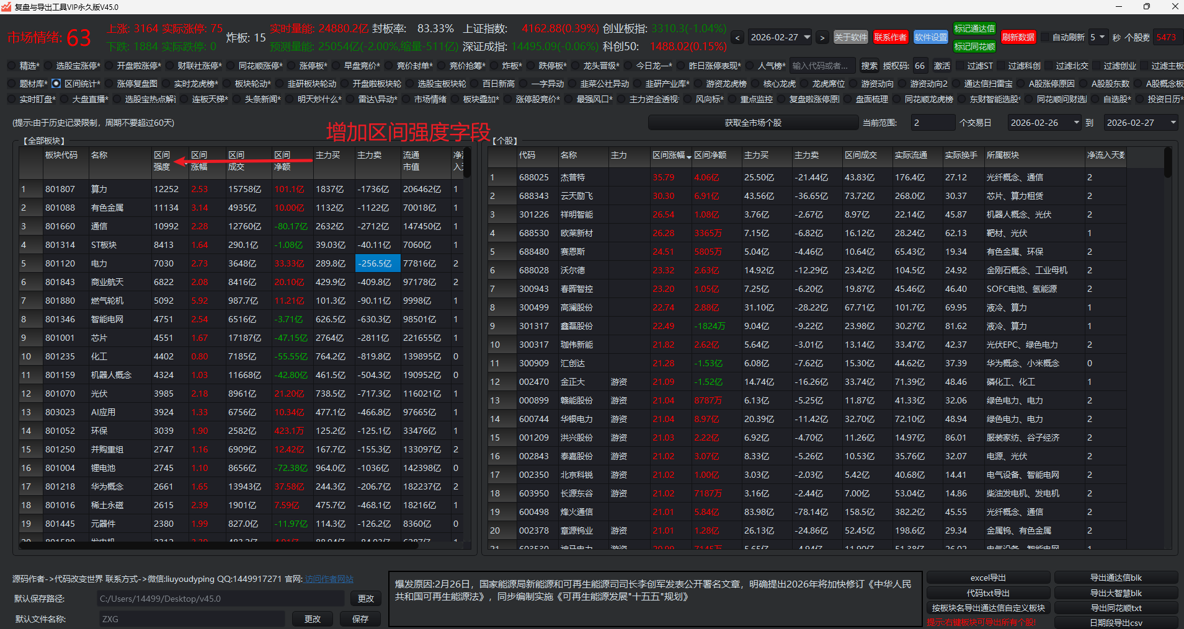Go to previous date with < arrow
1184x629 pixels.
point(737,38)
